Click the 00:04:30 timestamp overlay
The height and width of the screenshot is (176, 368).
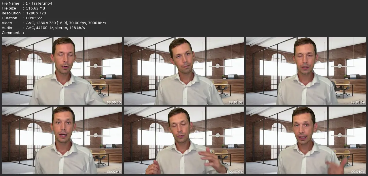point(358,172)
